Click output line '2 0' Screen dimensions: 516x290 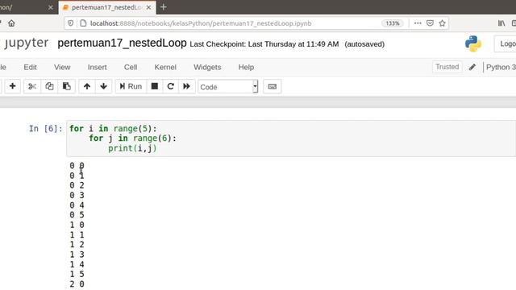[77, 284]
